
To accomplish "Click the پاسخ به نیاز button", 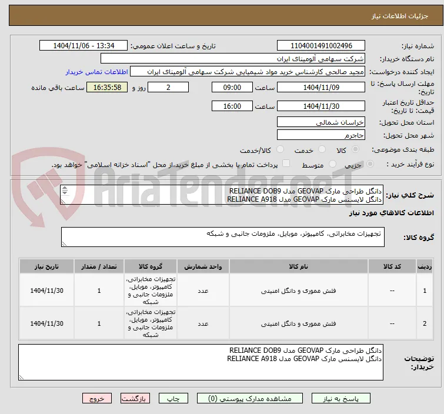I will tap(340, 399).
